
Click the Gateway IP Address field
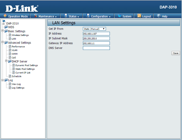96,43
